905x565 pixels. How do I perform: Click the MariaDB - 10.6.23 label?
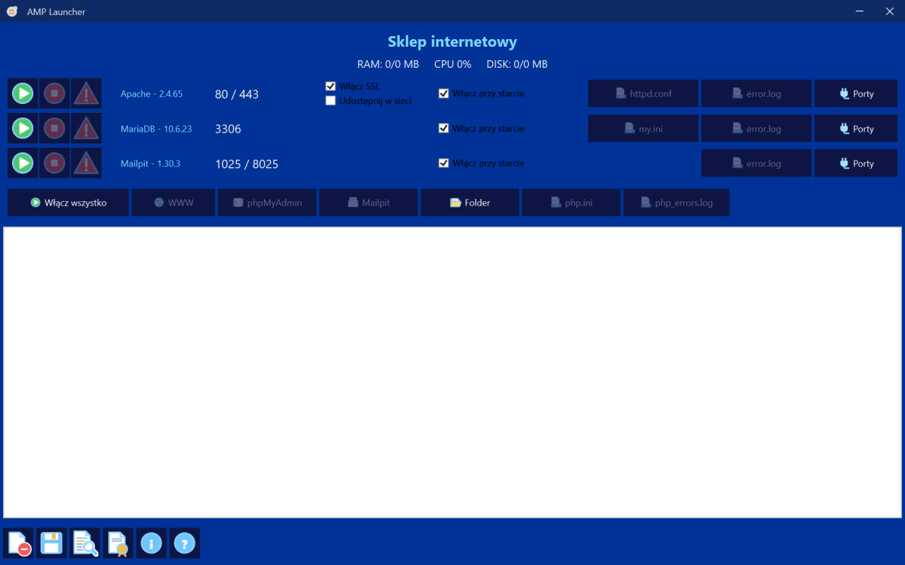[156, 129]
